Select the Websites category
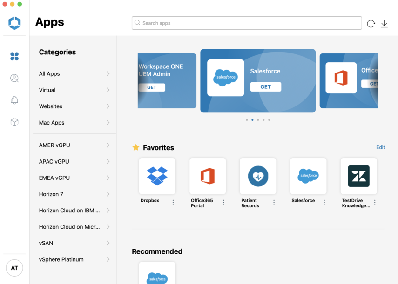The height and width of the screenshot is (284, 398). click(51, 106)
